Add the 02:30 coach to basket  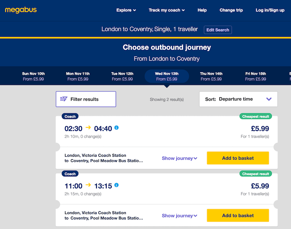pyautogui.click(x=238, y=158)
